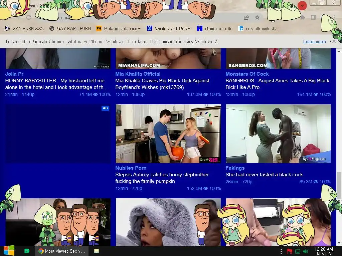Open the Windows 11 Dow… bookmark
Viewport: 342px width, 256px height.
pos(169,28)
